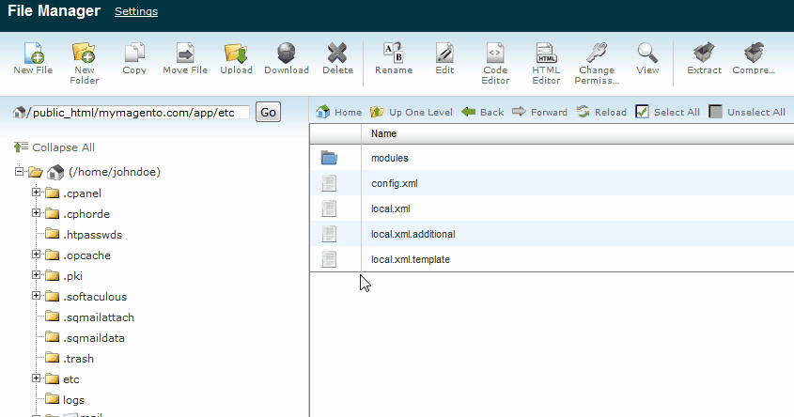The image size is (794, 417).
Task: Click the Change Permissions key icon
Action: 597,53
